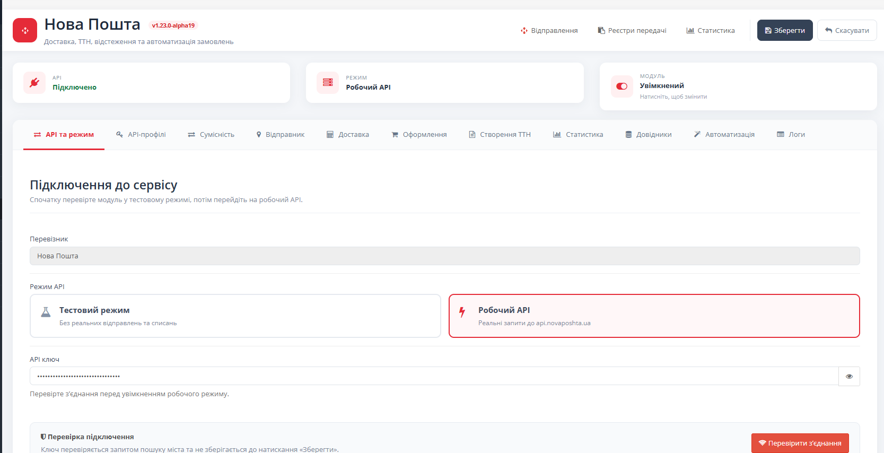Screen dimensions: 884x453
Task: Open Статистика in the top header navigation
Action: [x=711, y=30]
